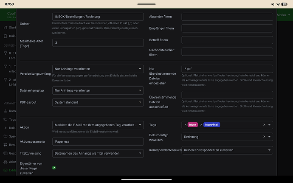
Task: Clear the Rechnung document type selection
Action: [x=264, y=137]
